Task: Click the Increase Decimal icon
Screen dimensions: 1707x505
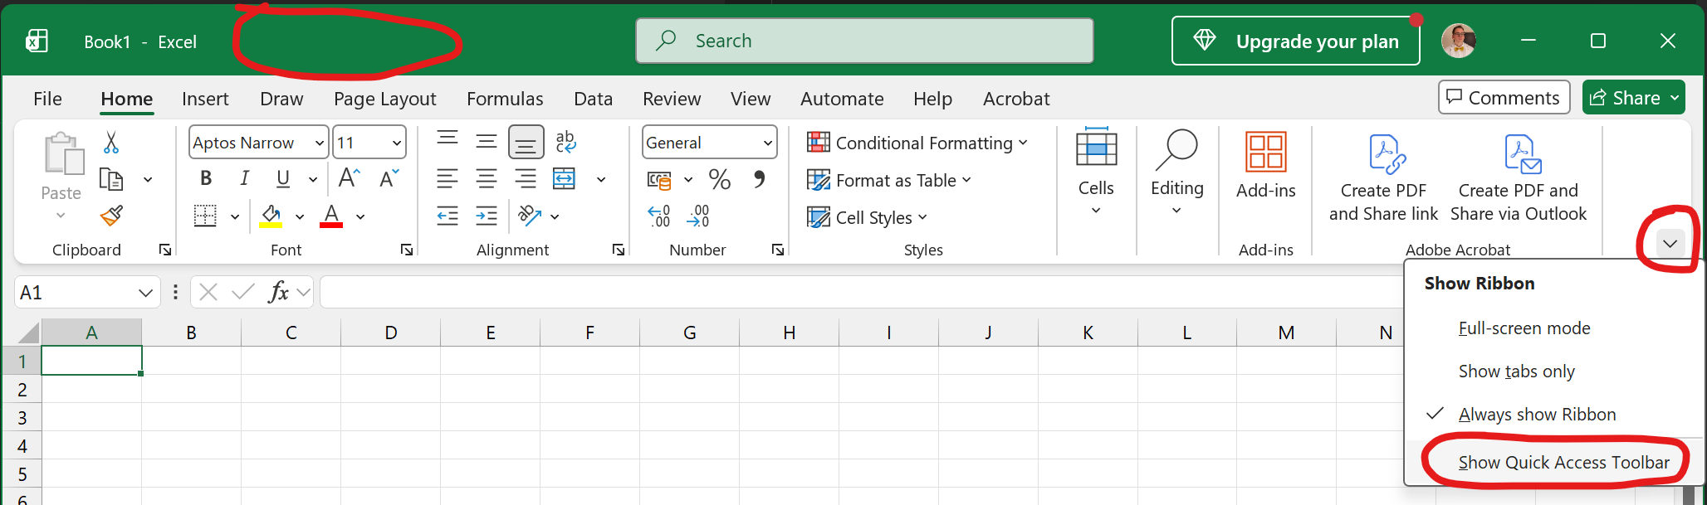Action: pyautogui.click(x=659, y=216)
